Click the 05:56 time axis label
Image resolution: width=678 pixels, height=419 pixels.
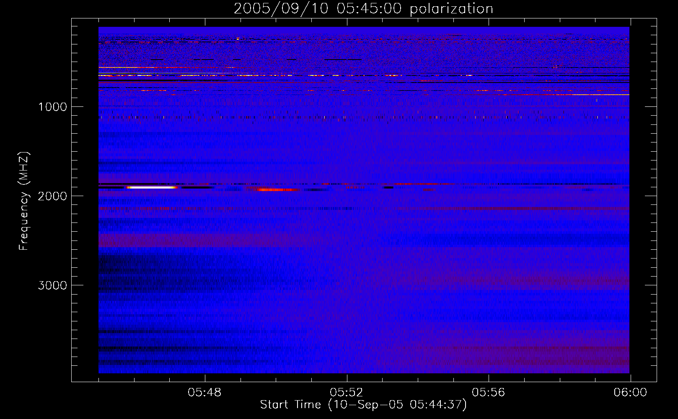[x=489, y=393]
